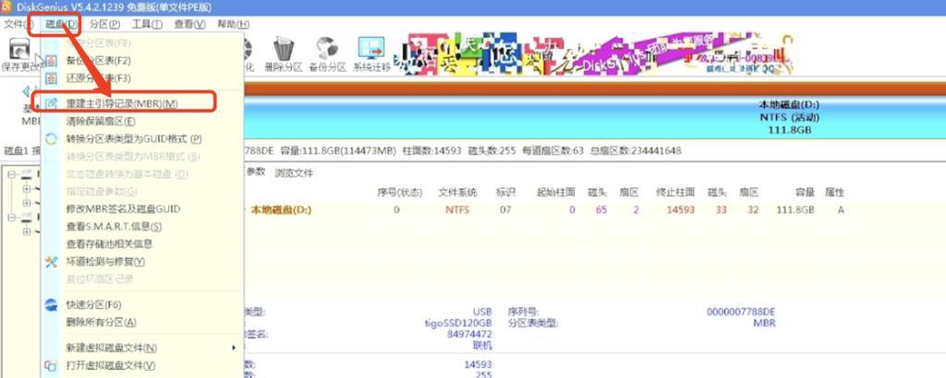Click the 快速分区 blue icon
The height and width of the screenshot is (378, 946).
(x=52, y=304)
